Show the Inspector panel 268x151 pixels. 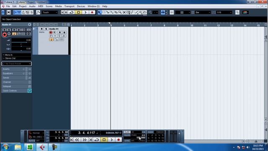[15, 12]
